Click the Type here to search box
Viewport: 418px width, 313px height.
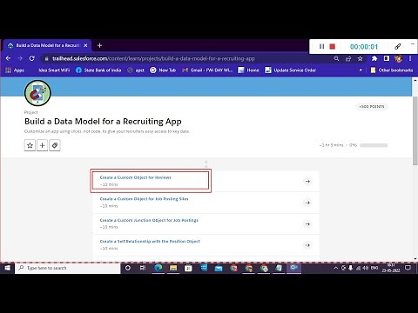click(67, 268)
